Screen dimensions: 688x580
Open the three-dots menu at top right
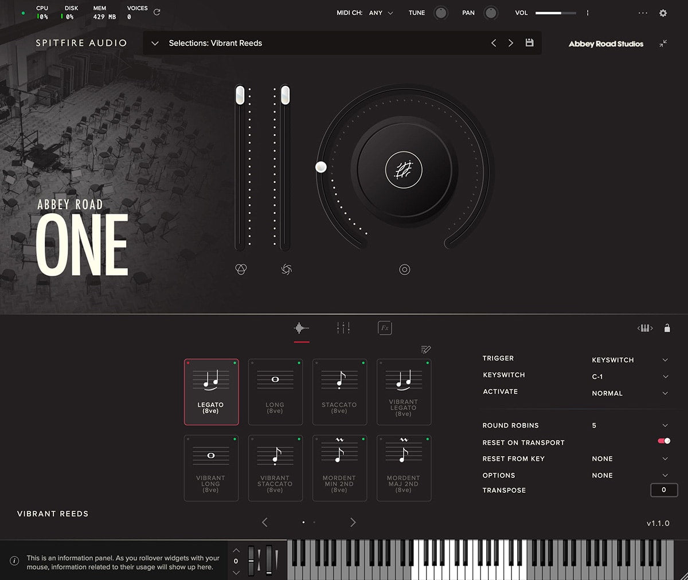[x=643, y=13]
